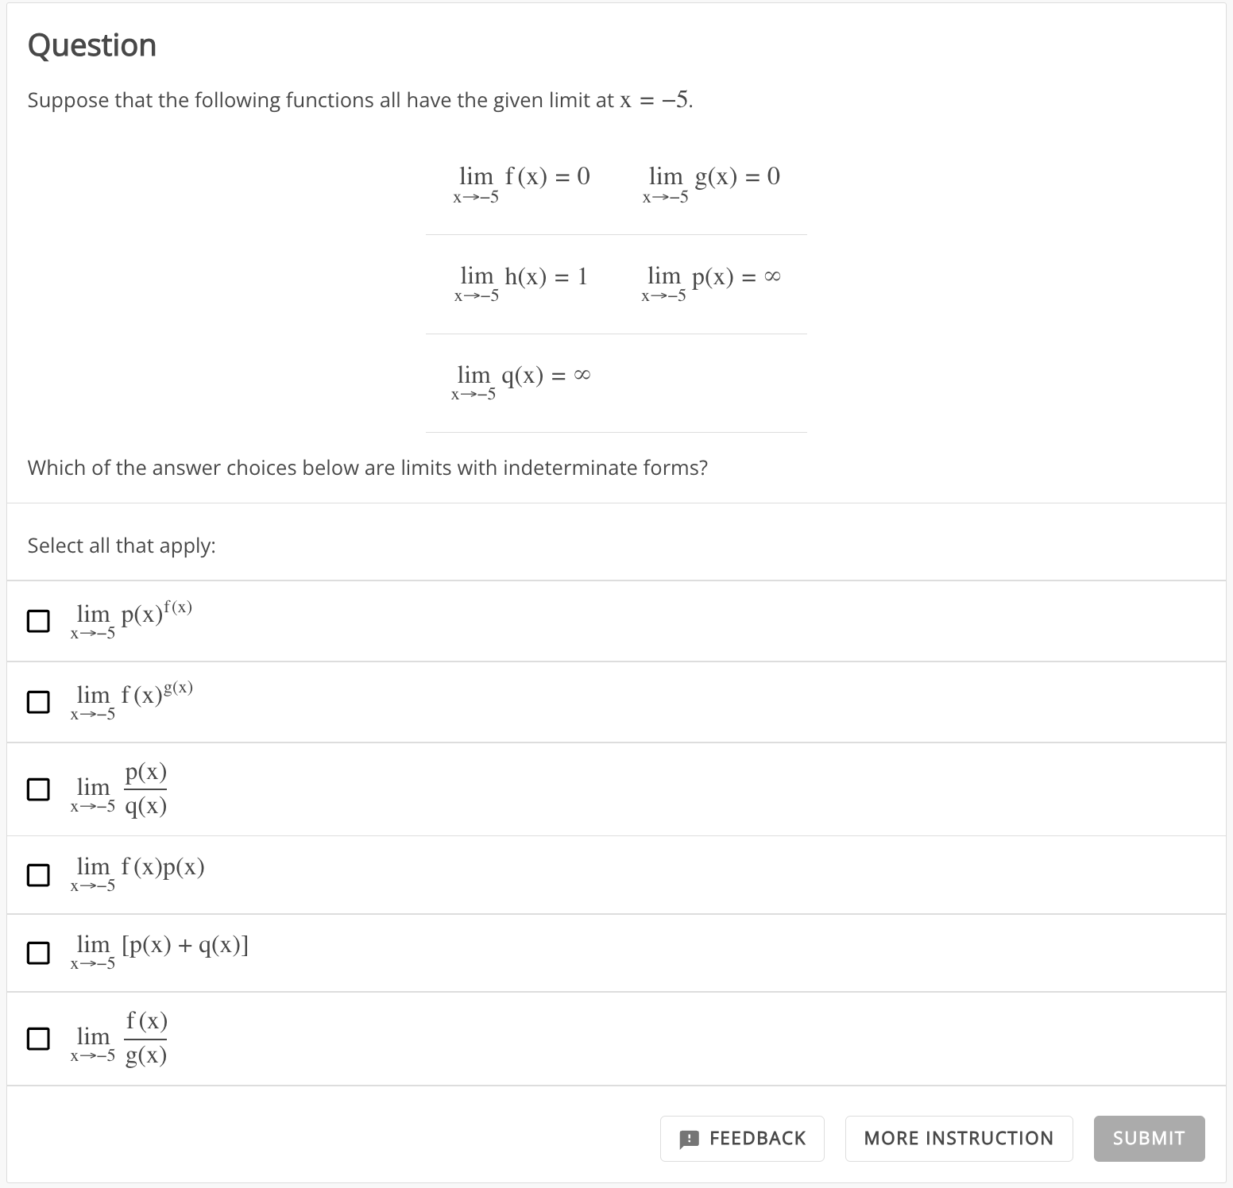This screenshot has width=1233, height=1188.
Task: Tick the checkbox for f(x) over g(x)
Action: pos(38,1039)
